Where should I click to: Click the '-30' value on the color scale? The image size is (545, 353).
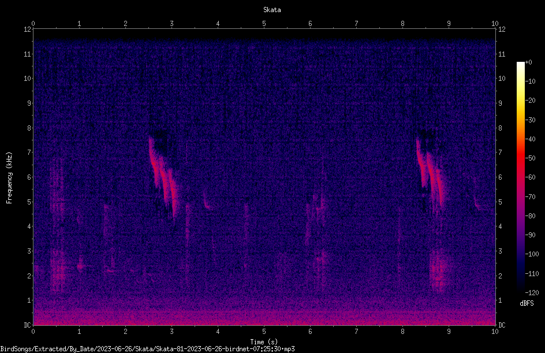click(x=530, y=120)
